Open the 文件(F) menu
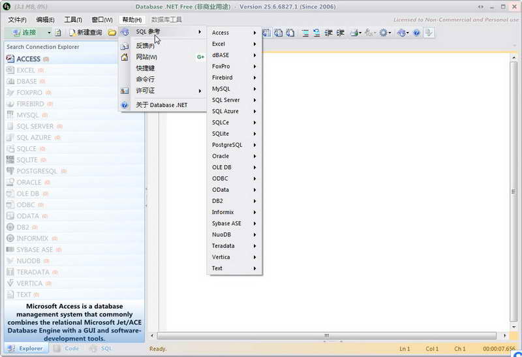Viewport: 522px width, 357px height. 17,20
